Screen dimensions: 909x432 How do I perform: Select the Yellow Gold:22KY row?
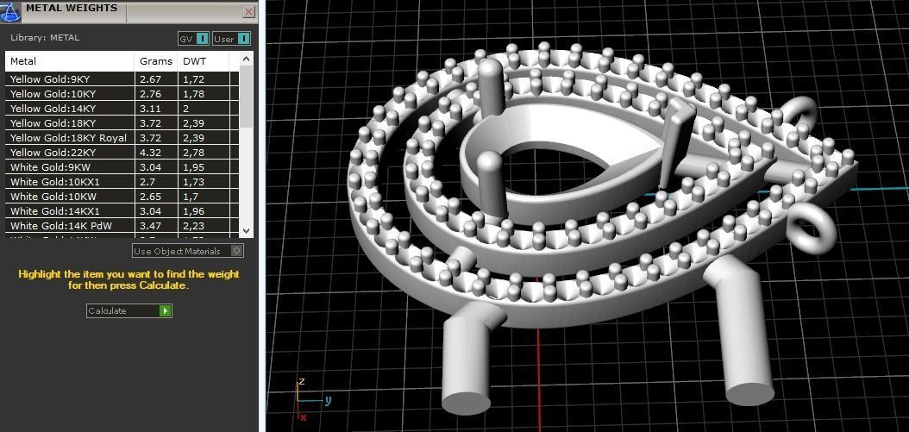point(122,153)
